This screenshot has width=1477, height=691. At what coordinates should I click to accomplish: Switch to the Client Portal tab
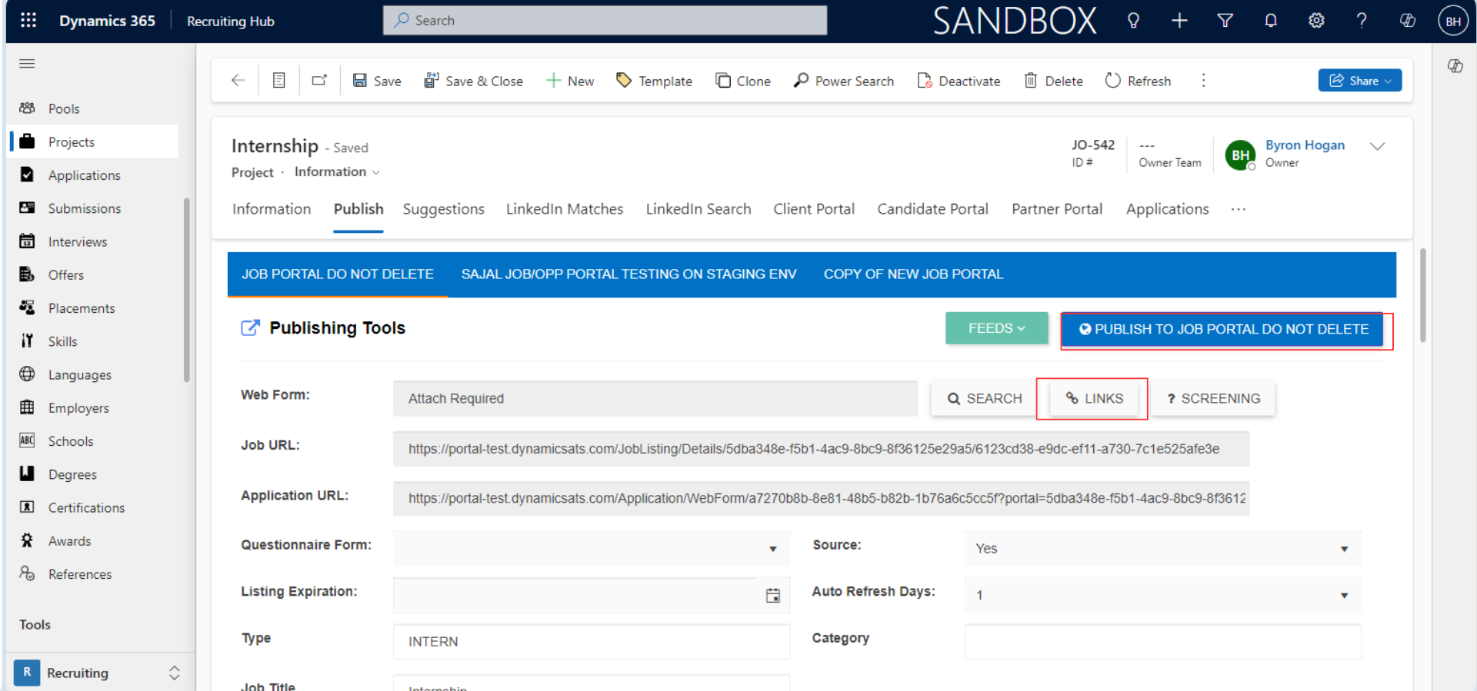[814, 209]
